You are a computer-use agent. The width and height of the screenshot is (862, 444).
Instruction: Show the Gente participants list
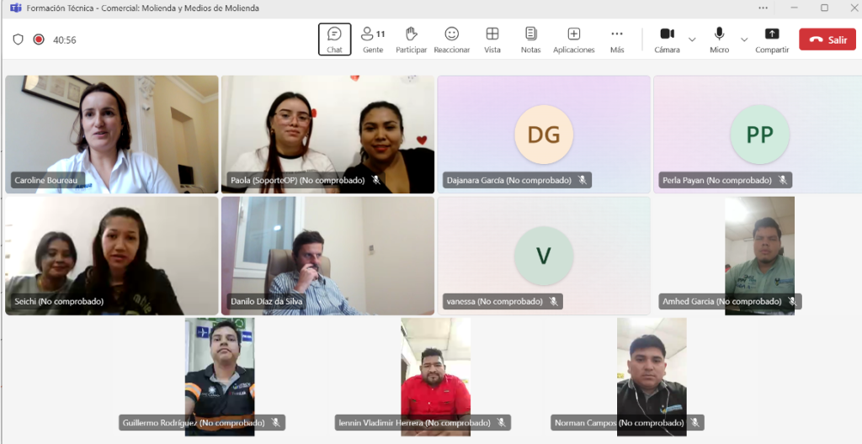(372, 39)
